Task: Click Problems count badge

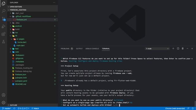Action: tap(72, 49)
